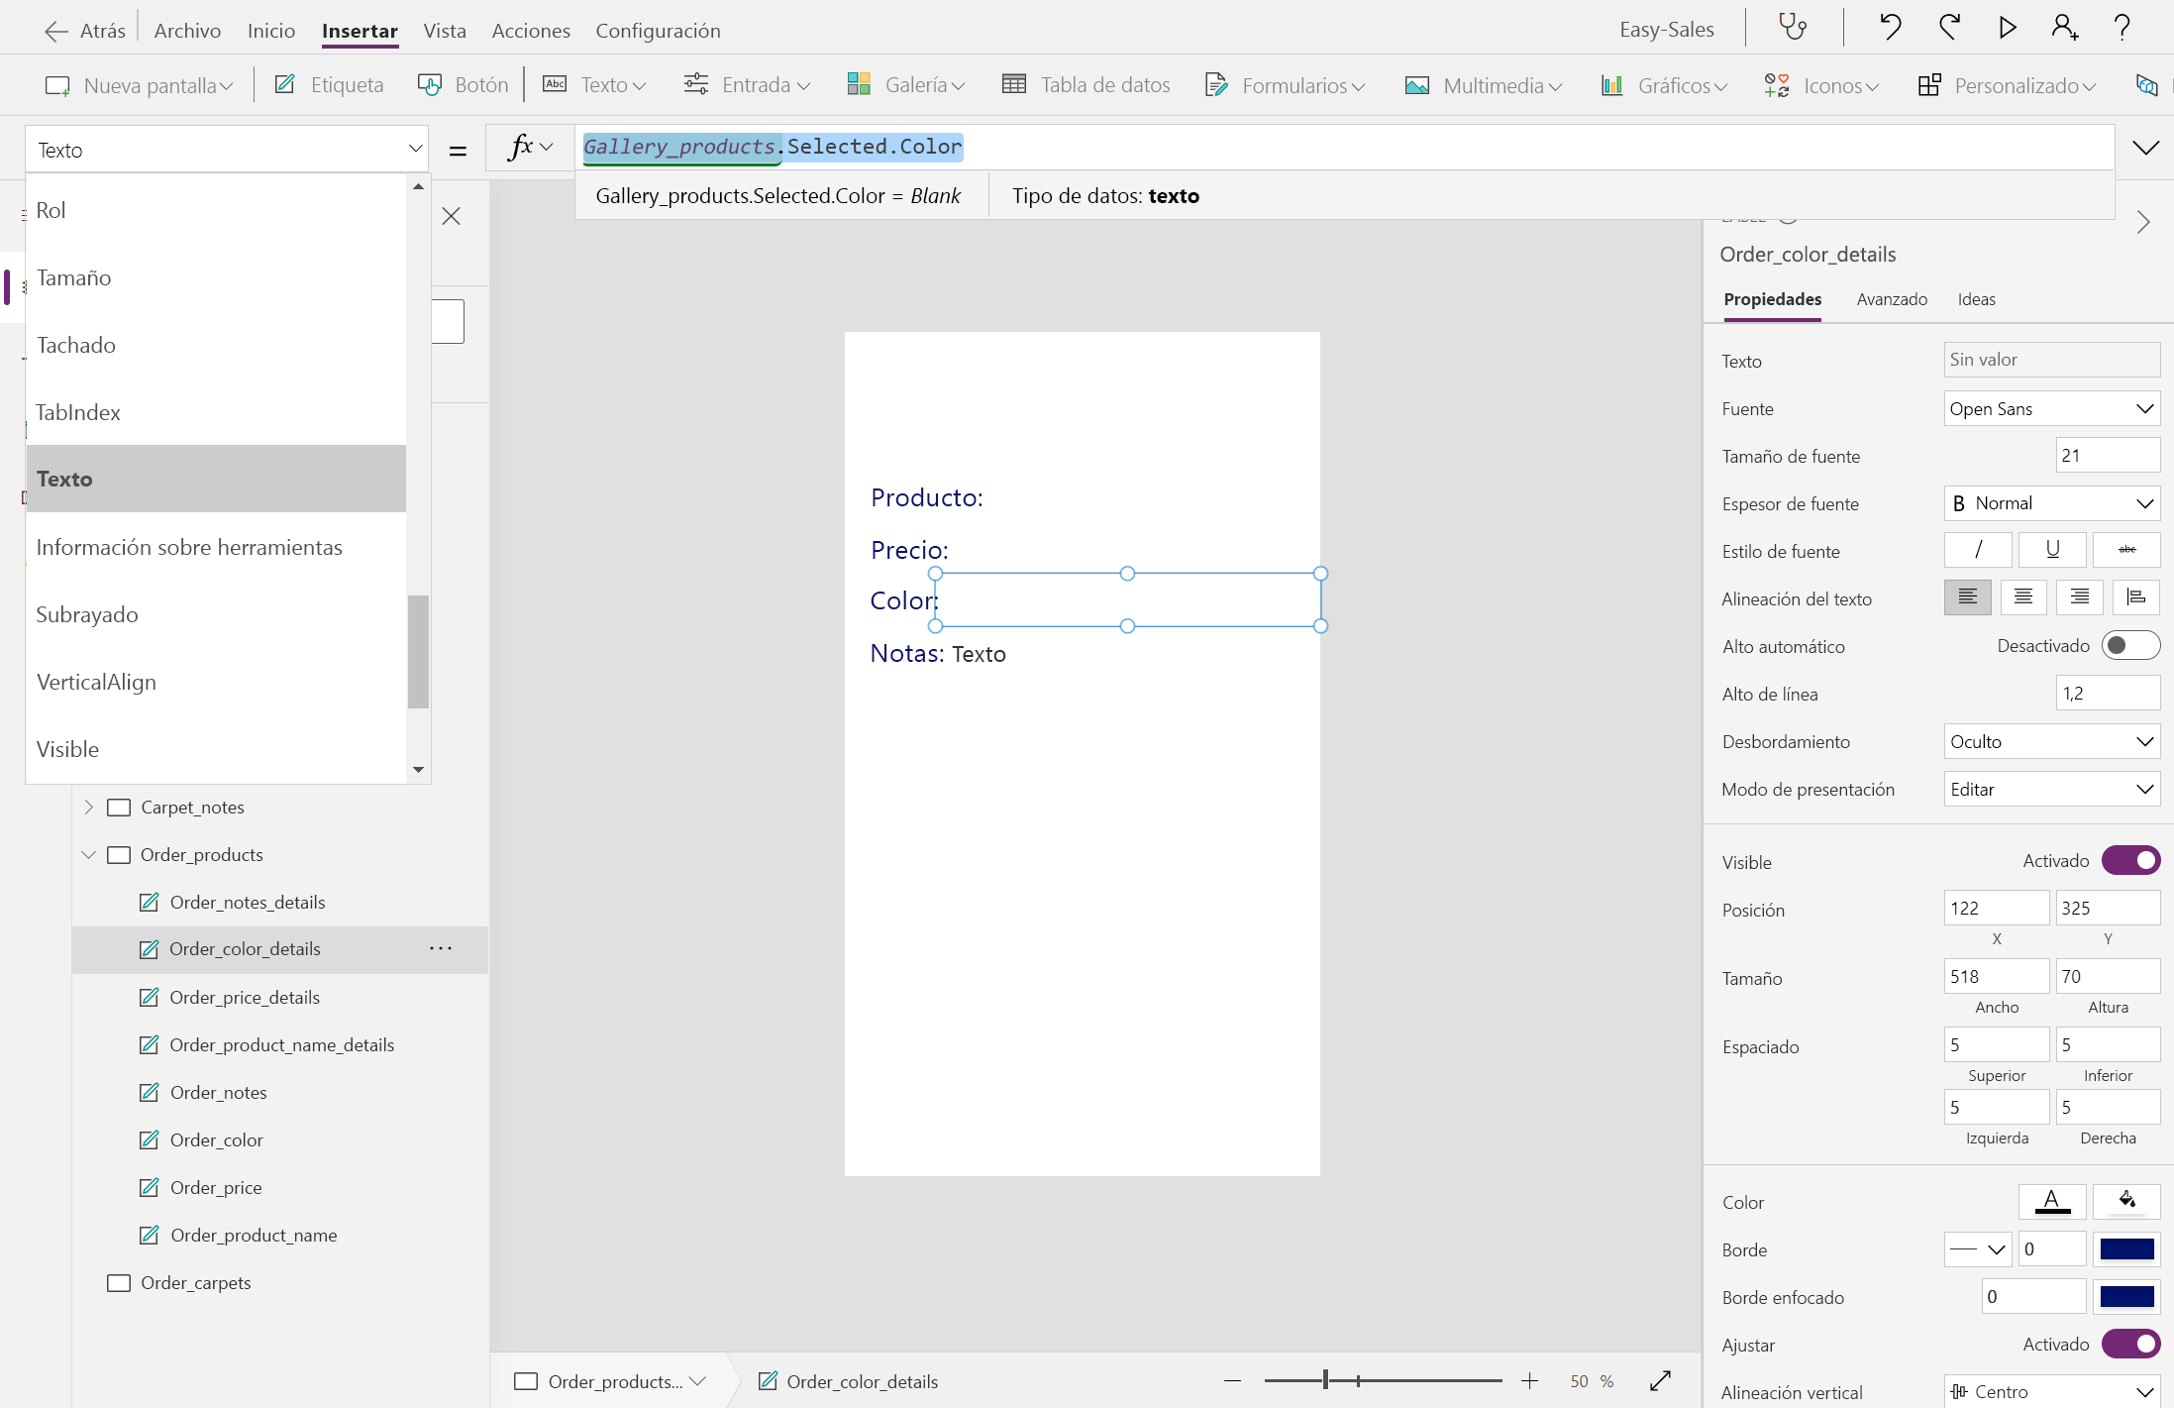The width and height of the screenshot is (2174, 1408).
Task: Zoom in with the plus icon
Action: pyautogui.click(x=1529, y=1380)
